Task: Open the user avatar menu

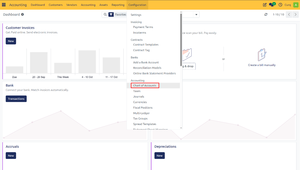Action: 296,5
